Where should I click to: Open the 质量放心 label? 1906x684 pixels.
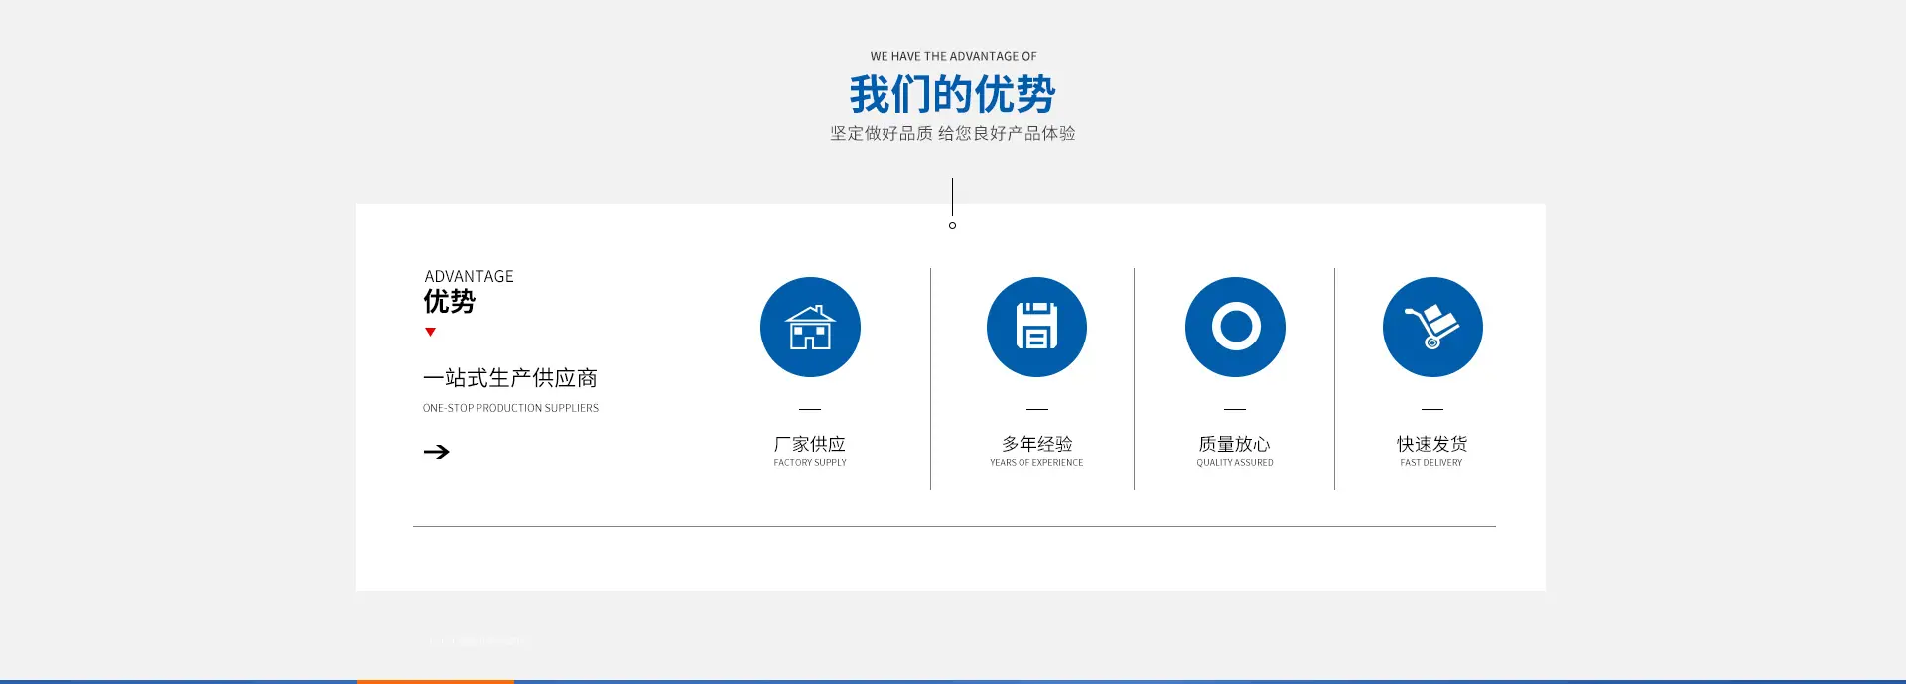point(1234,444)
